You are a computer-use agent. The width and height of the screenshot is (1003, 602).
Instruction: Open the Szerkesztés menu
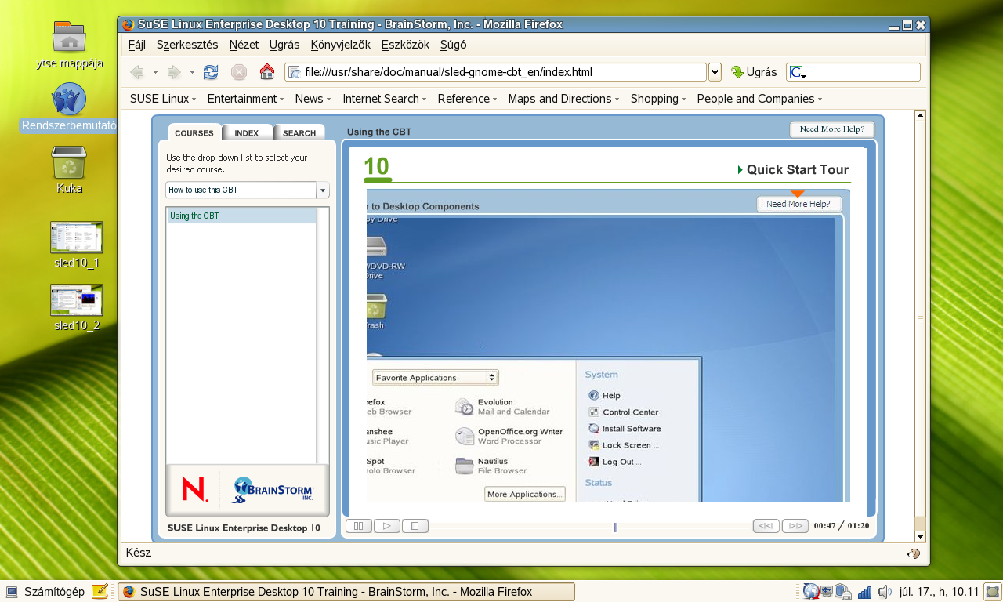187,45
